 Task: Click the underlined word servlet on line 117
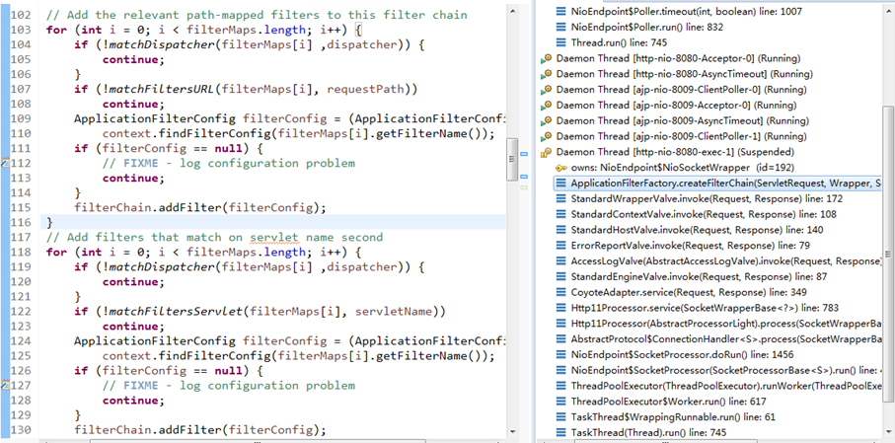(x=274, y=237)
